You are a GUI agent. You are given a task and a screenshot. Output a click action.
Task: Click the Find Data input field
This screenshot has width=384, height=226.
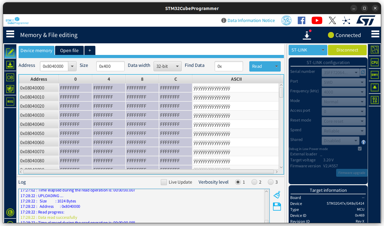point(229,66)
